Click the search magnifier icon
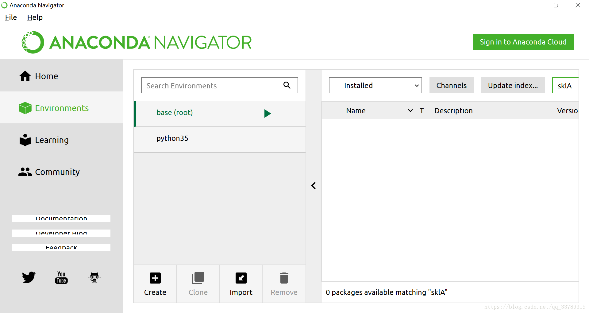 click(287, 85)
